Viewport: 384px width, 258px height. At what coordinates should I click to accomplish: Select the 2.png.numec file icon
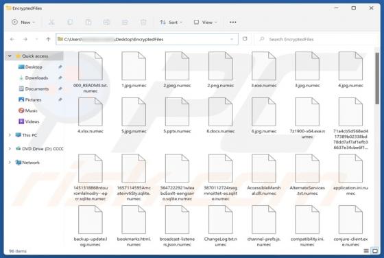(220, 66)
